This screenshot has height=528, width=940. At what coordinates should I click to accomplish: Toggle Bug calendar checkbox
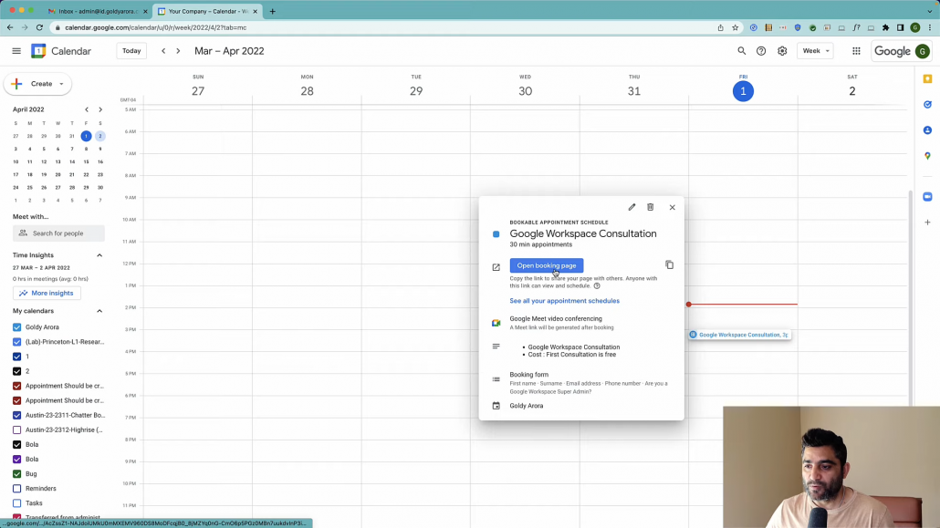click(16, 473)
